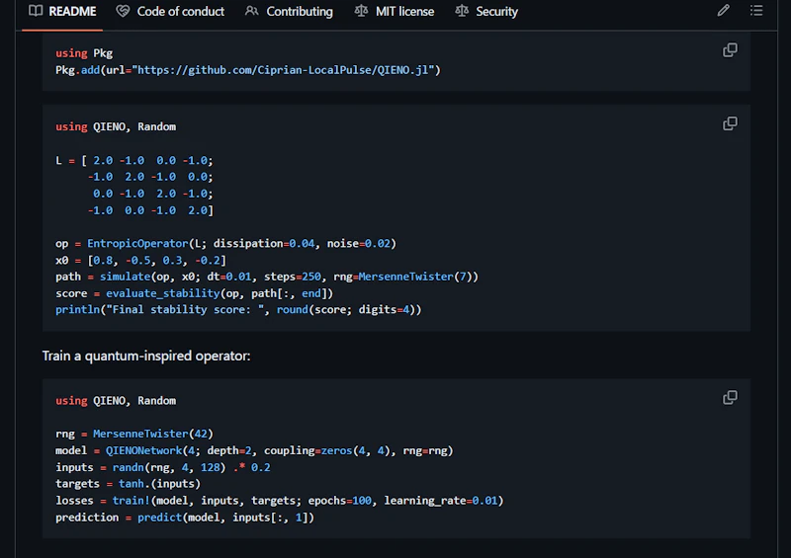
Task: Click the people icon beside Contributing
Action: [252, 11]
